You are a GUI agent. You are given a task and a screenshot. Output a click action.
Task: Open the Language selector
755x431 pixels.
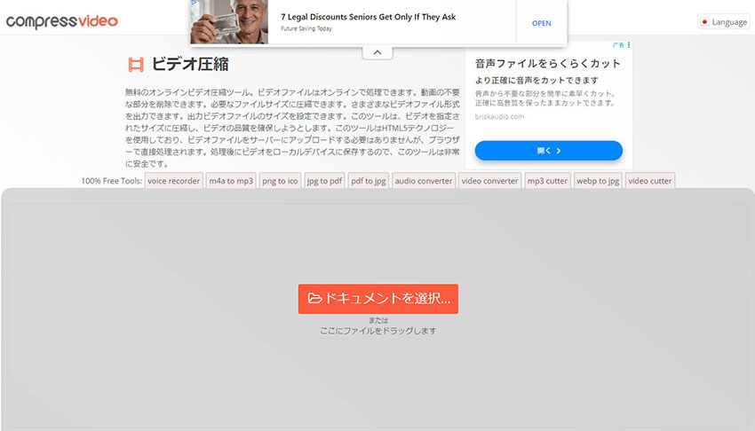click(x=723, y=22)
